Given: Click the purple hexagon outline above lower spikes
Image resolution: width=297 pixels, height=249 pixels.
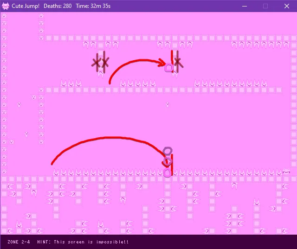Looking at the screenshot, I should tap(168, 151).
